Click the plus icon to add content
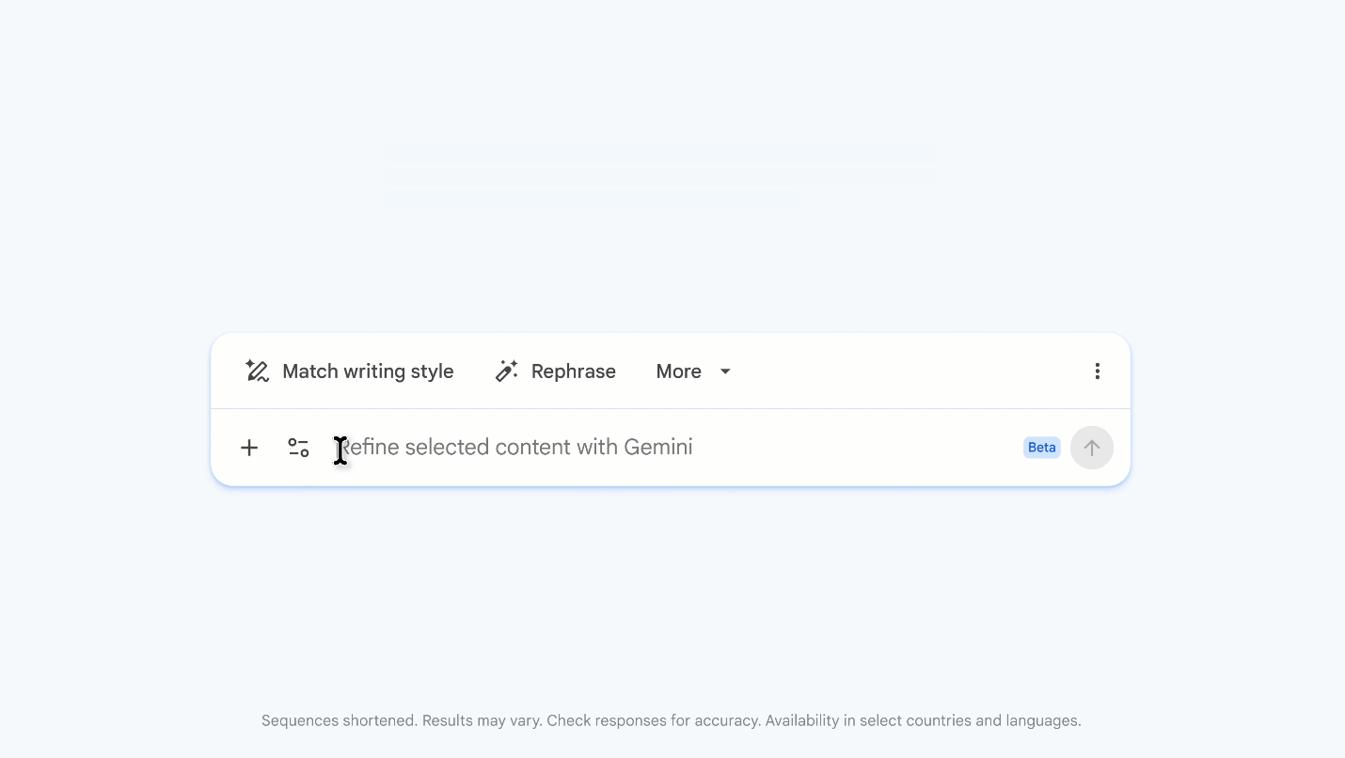This screenshot has height=758, width=1345. (x=249, y=448)
